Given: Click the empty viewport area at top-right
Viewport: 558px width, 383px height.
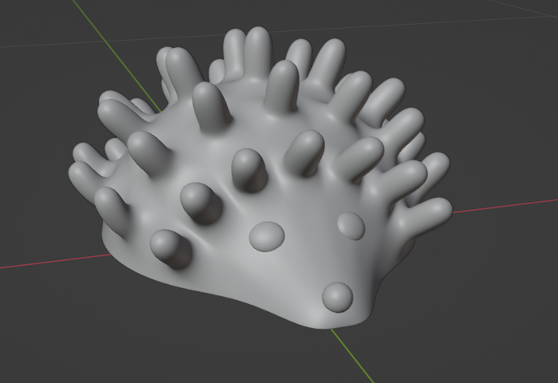Looking at the screenshot, I should pos(498,71).
